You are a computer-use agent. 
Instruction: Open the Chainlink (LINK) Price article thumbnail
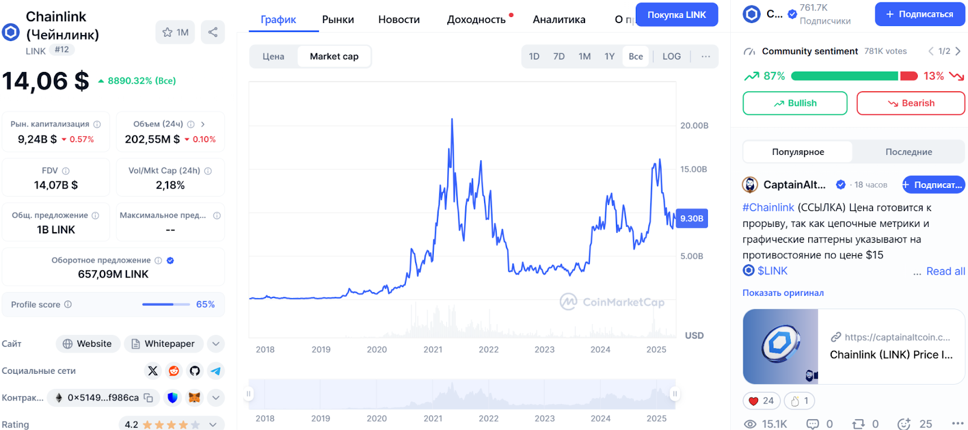tap(780, 347)
